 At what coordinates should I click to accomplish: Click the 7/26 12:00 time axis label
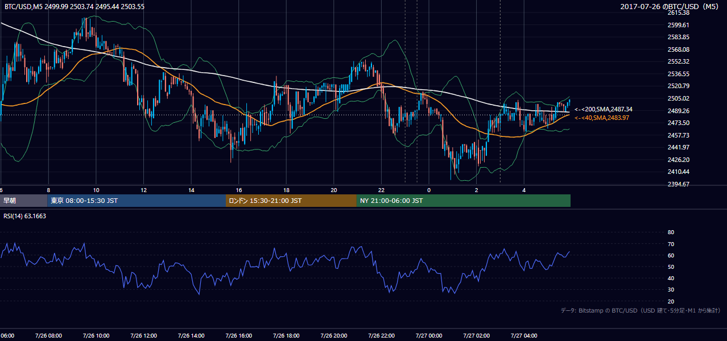pos(143,336)
